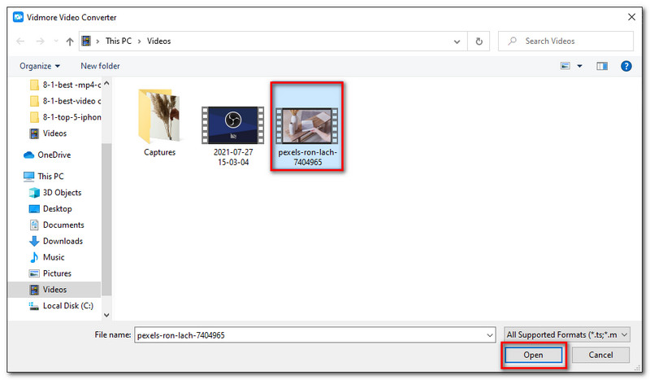Open 3D Objects folder
The image size is (650, 380).
tap(55, 193)
